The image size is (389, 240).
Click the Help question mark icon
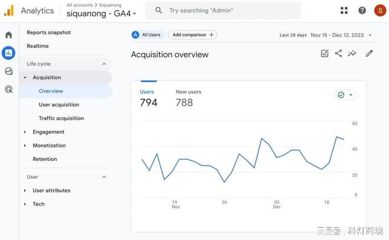click(x=362, y=11)
